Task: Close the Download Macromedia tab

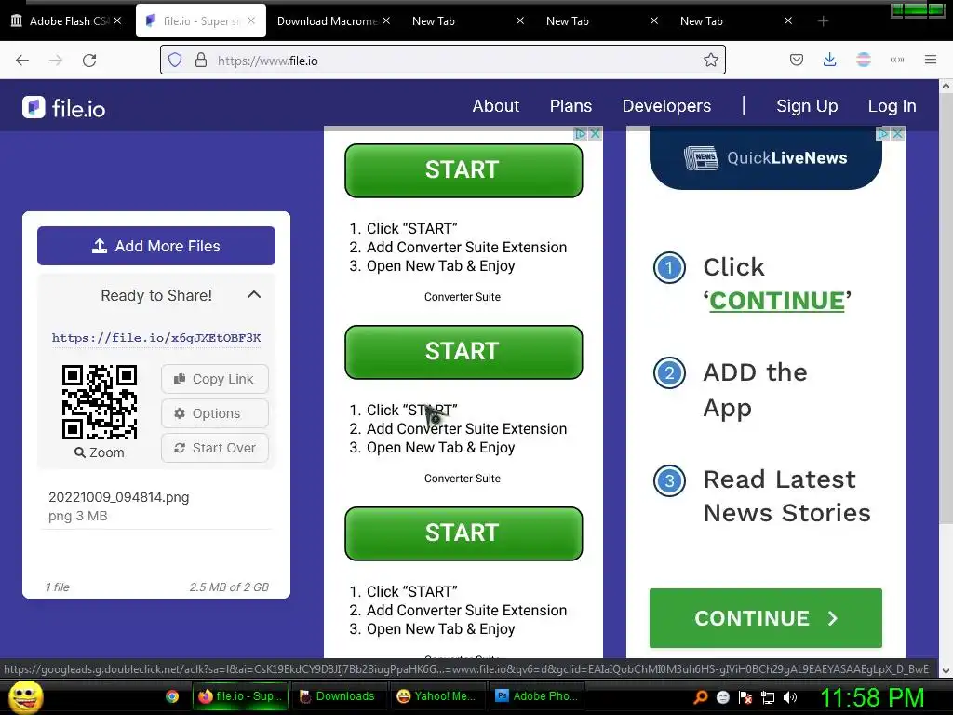Action: (386, 20)
